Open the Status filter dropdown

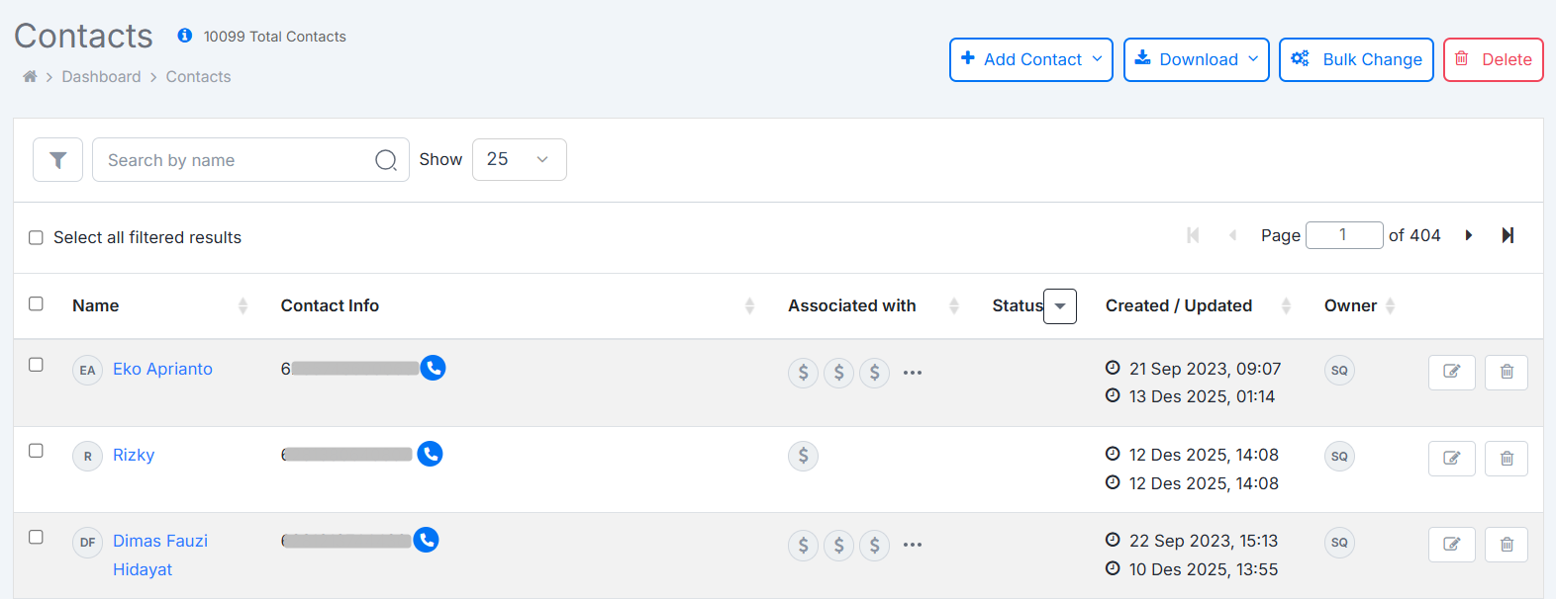coord(1060,306)
